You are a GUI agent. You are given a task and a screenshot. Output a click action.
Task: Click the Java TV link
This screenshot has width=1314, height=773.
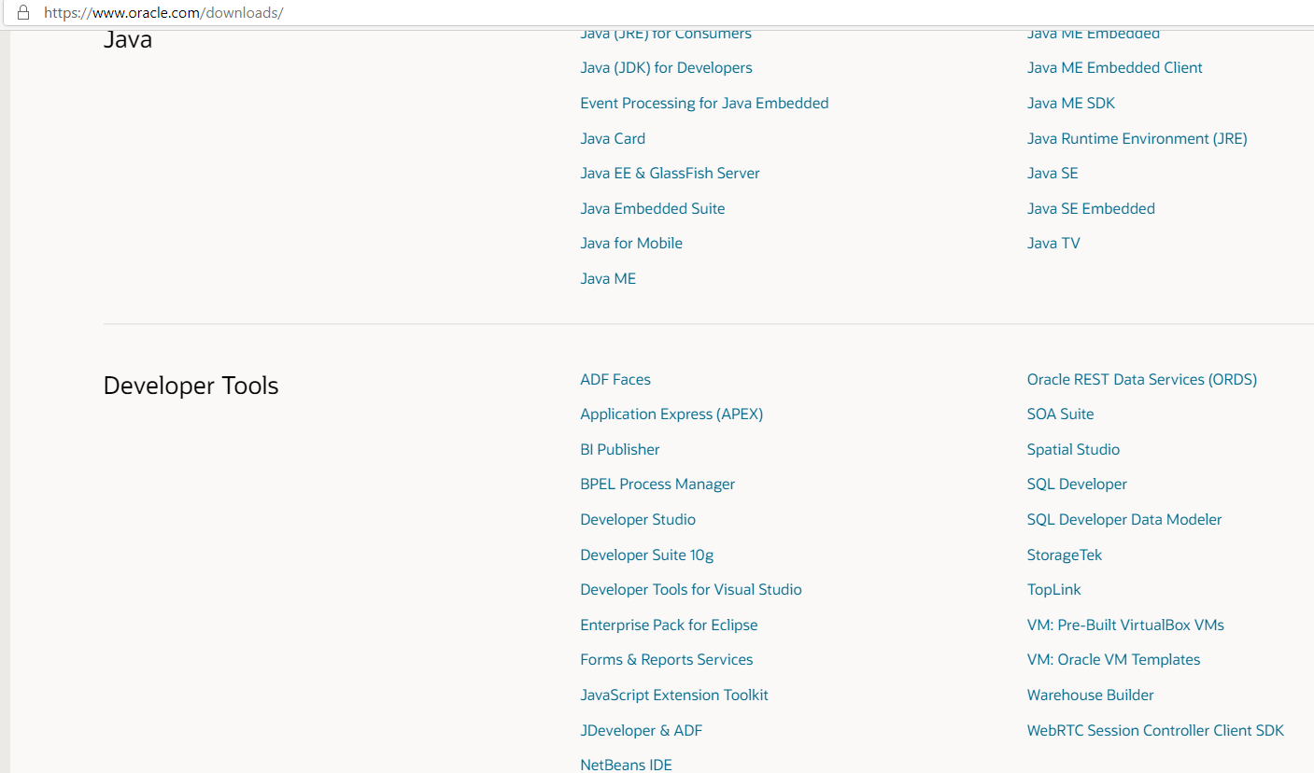pyautogui.click(x=1053, y=244)
